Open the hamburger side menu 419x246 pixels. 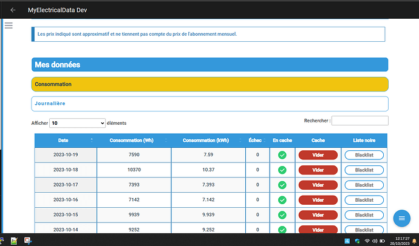[9, 25]
